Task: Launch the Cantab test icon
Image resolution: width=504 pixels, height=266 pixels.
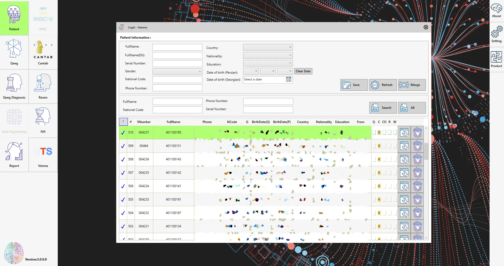Action: pos(43,52)
